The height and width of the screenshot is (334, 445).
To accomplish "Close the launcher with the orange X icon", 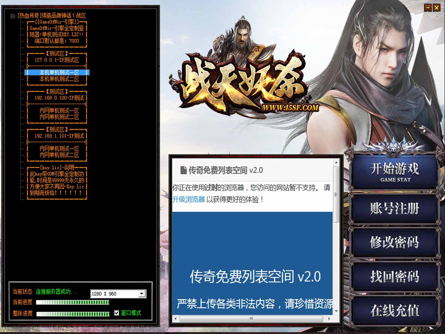I will click(x=437, y=7).
